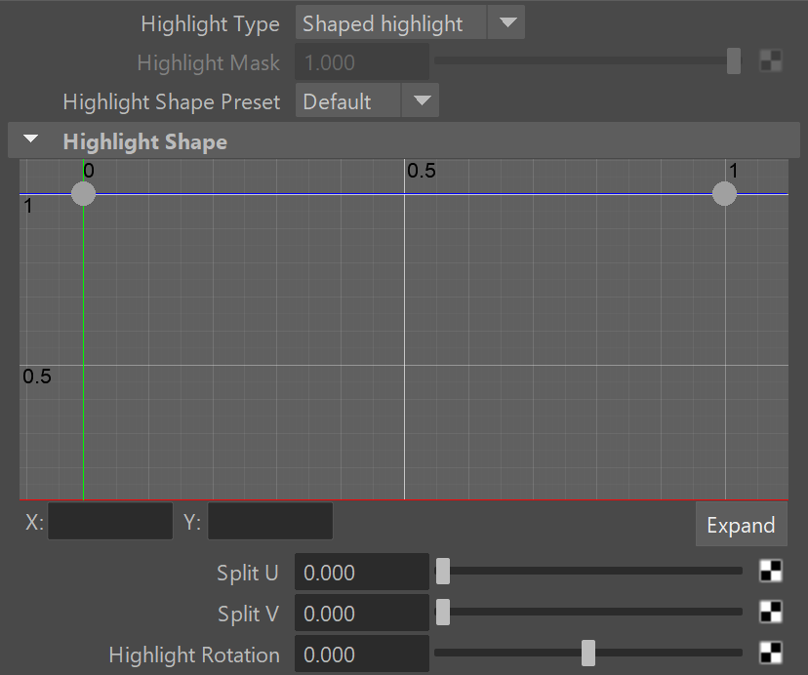Collapse the Highlight Shape section
Screen dimensions: 808x675
point(31,139)
